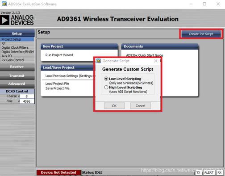Click the Generate Script dialog title icon
Image resolution: width=225 pixels, height=176 pixels.
pos(99,61)
